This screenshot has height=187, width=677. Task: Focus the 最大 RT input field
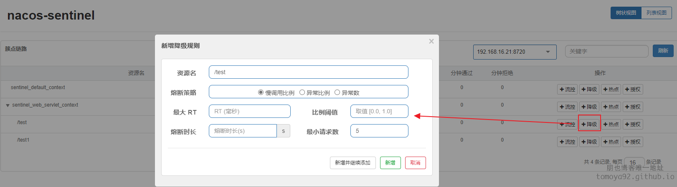click(x=250, y=111)
